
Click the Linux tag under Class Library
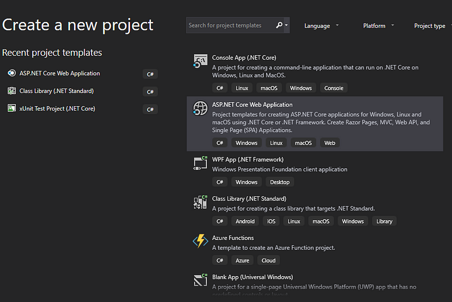tap(294, 221)
